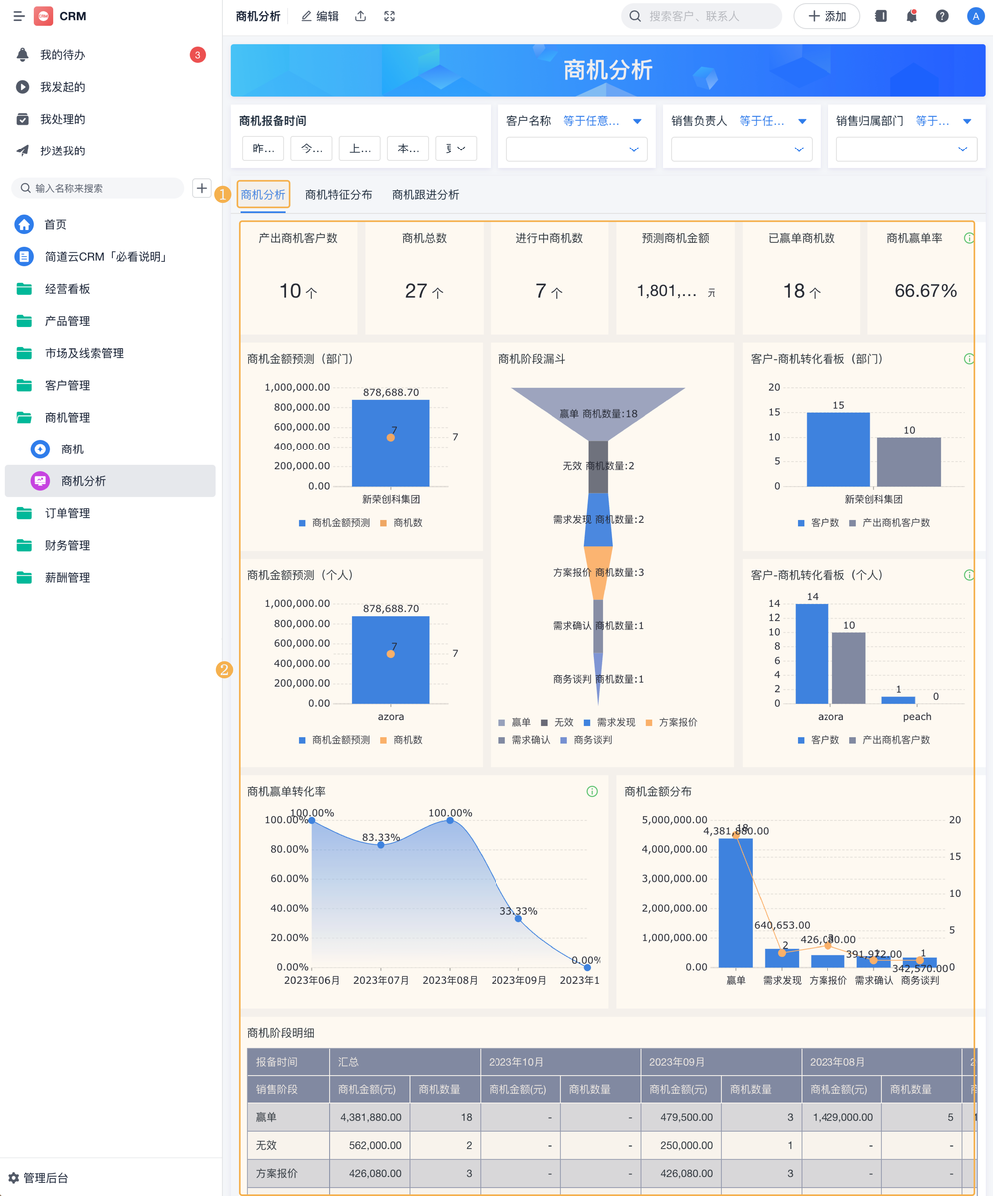Open 抄送我的 in the sidebar
The image size is (993, 1196).
coord(110,150)
